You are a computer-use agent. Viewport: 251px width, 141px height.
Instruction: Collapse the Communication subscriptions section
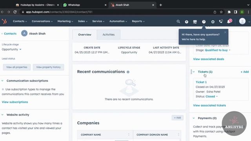coord(2,81)
